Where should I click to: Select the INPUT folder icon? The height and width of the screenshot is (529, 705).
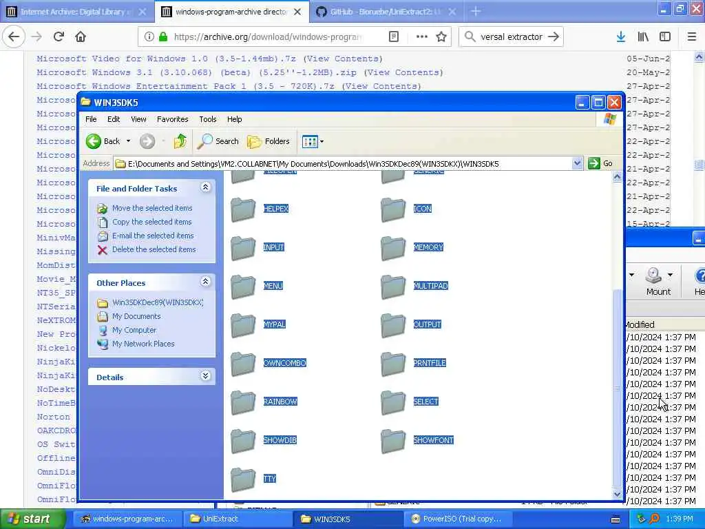click(243, 248)
